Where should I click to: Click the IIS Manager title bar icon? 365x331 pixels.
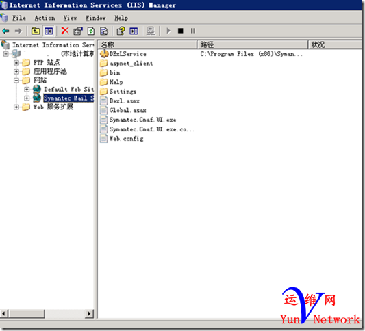(4, 5)
